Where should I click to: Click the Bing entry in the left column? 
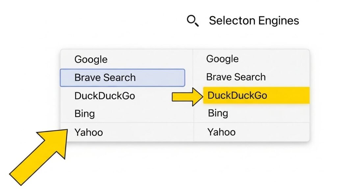click(x=85, y=114)
